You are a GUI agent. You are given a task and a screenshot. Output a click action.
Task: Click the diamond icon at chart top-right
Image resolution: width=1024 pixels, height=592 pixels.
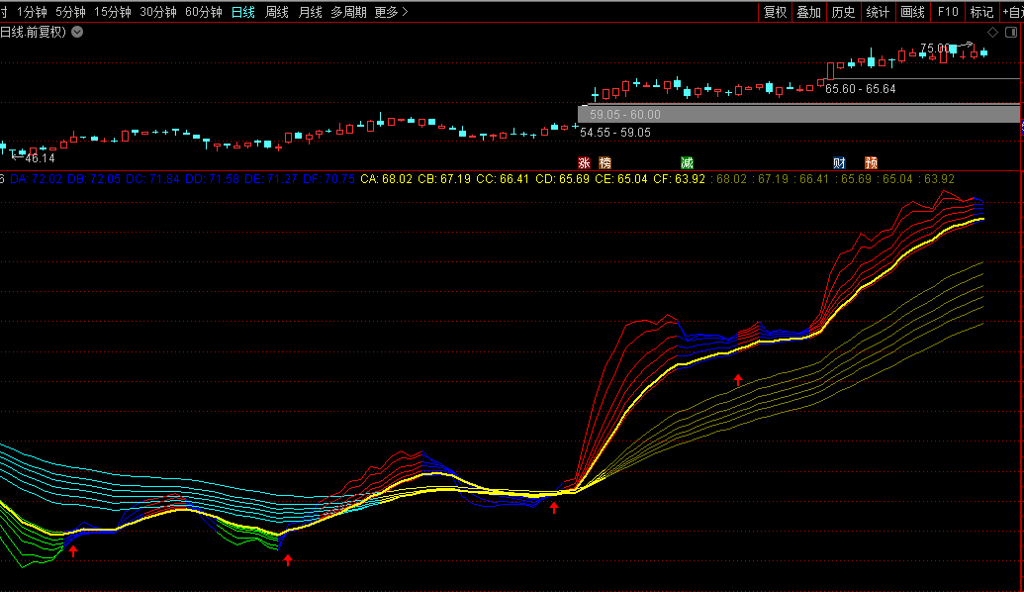[x=993, y=33]
